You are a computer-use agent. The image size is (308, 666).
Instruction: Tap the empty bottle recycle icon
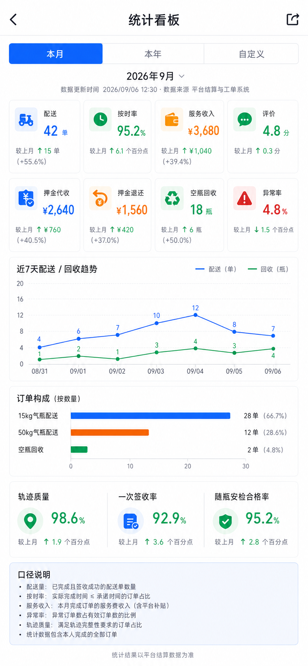[x=172, y=198]
